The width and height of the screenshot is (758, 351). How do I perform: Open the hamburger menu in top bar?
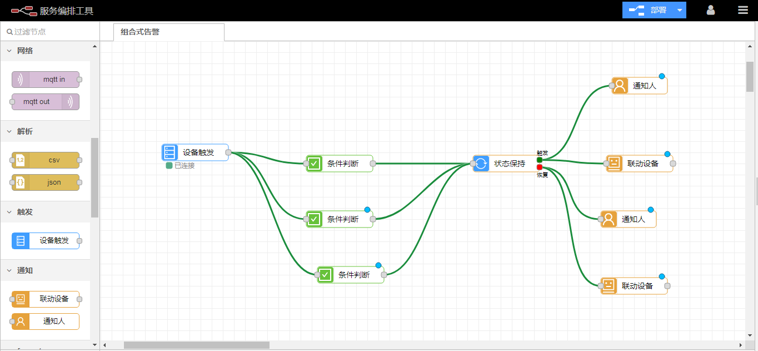pos(742,10)
